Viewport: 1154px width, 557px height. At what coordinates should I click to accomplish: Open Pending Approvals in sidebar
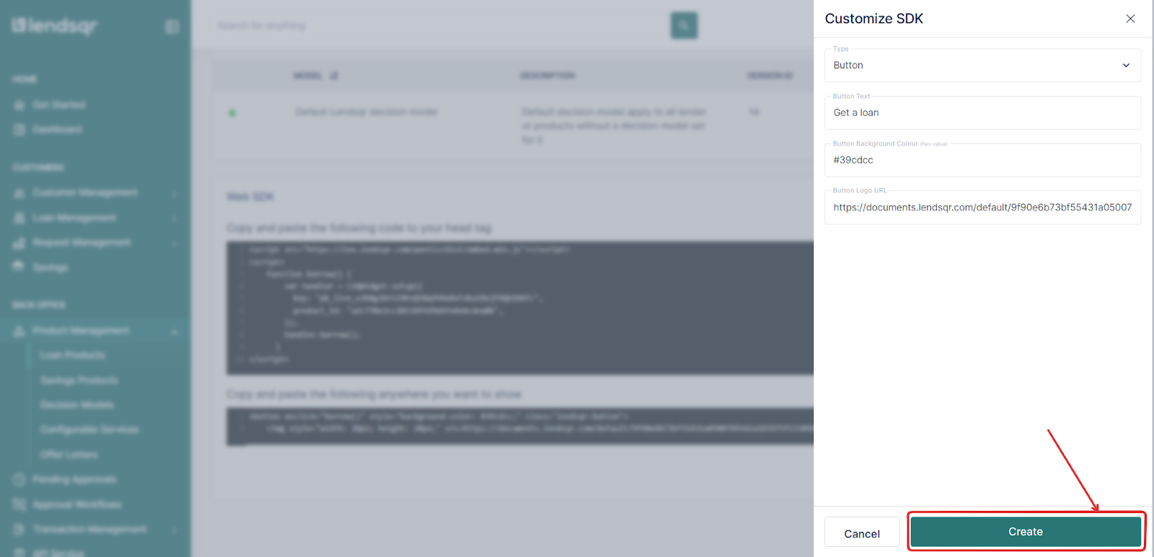(74, 479)
